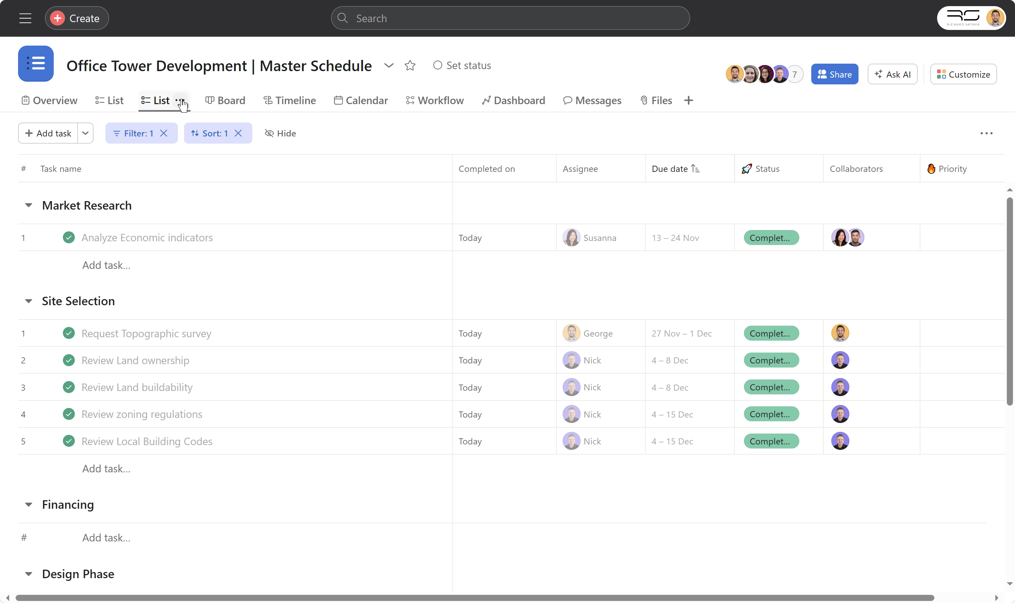
Task: Toggle completion of Review Land ownership
Action: (69, 360)
